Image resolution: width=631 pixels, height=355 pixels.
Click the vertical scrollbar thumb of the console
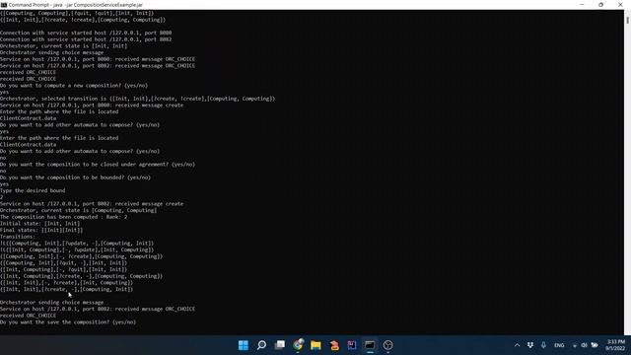(627, 20)
